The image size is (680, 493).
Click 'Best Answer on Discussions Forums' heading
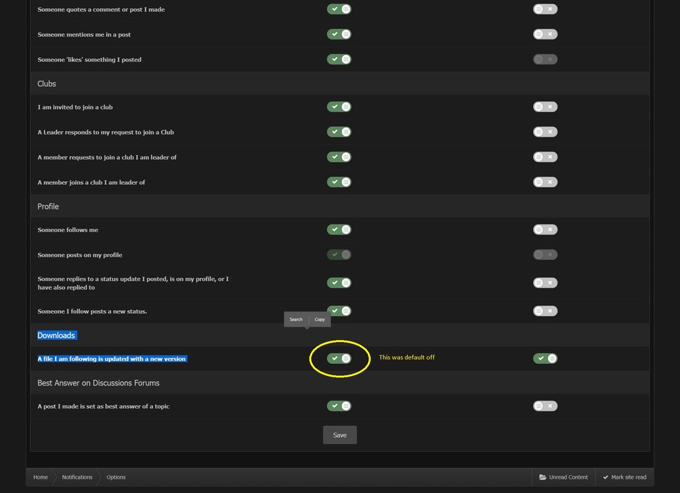click(99, 383)
